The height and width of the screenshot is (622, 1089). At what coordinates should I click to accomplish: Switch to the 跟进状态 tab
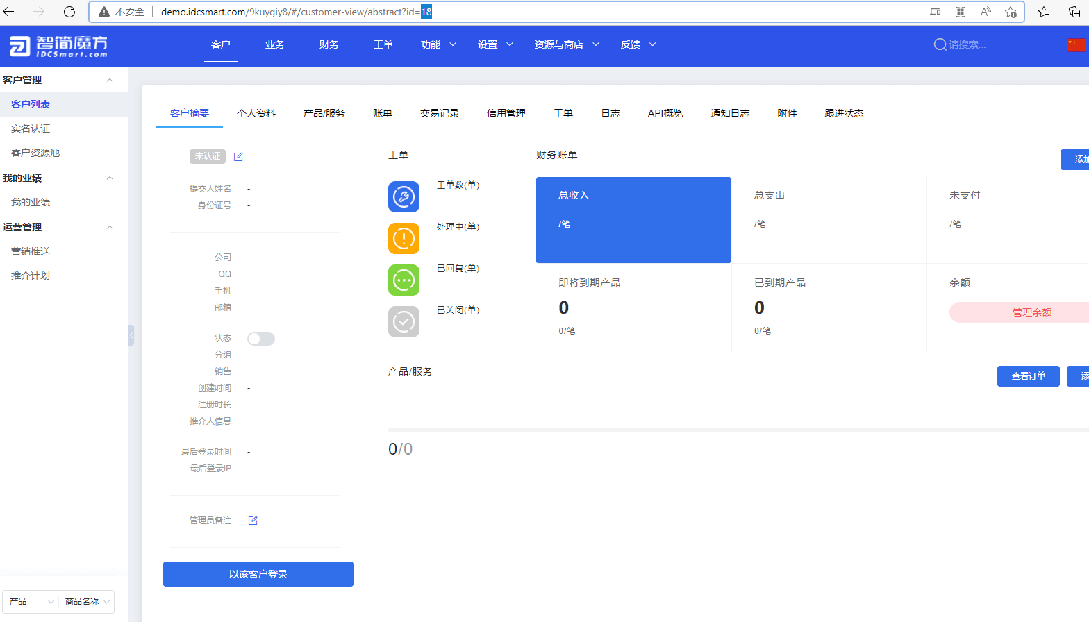844,113
